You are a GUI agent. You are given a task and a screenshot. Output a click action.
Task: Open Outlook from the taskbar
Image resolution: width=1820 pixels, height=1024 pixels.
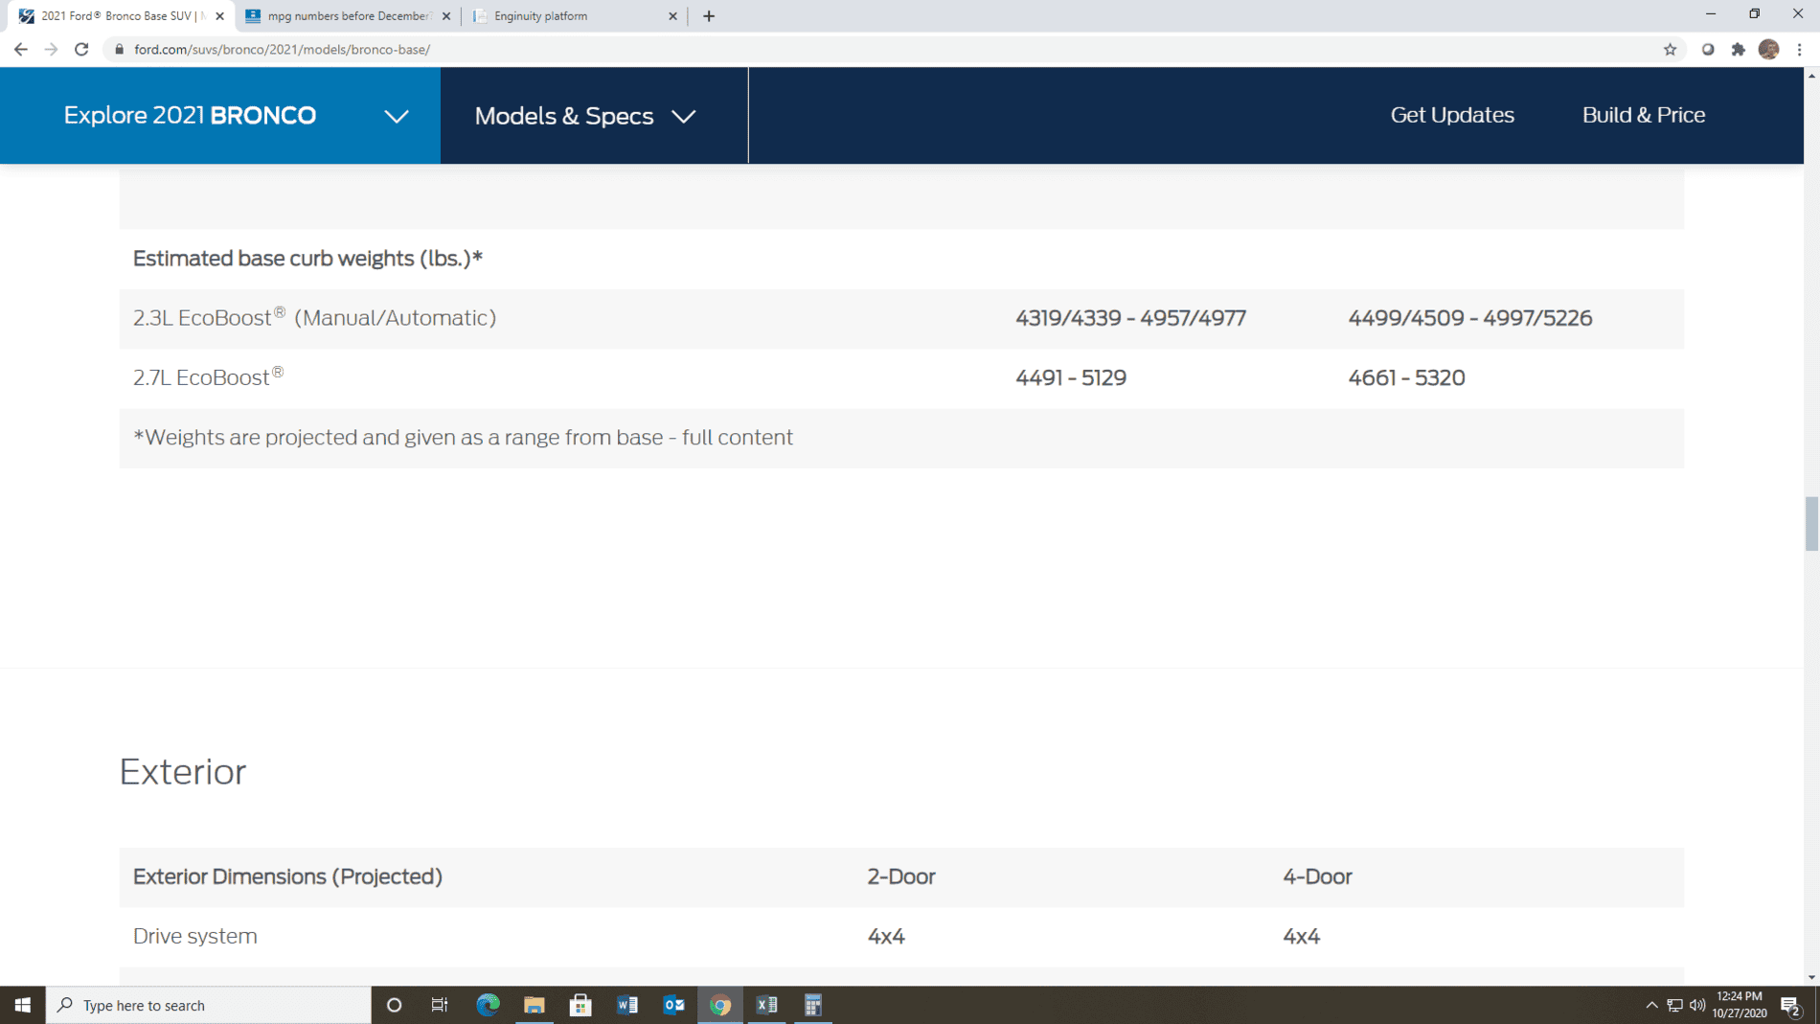(x=673, y=1005)
